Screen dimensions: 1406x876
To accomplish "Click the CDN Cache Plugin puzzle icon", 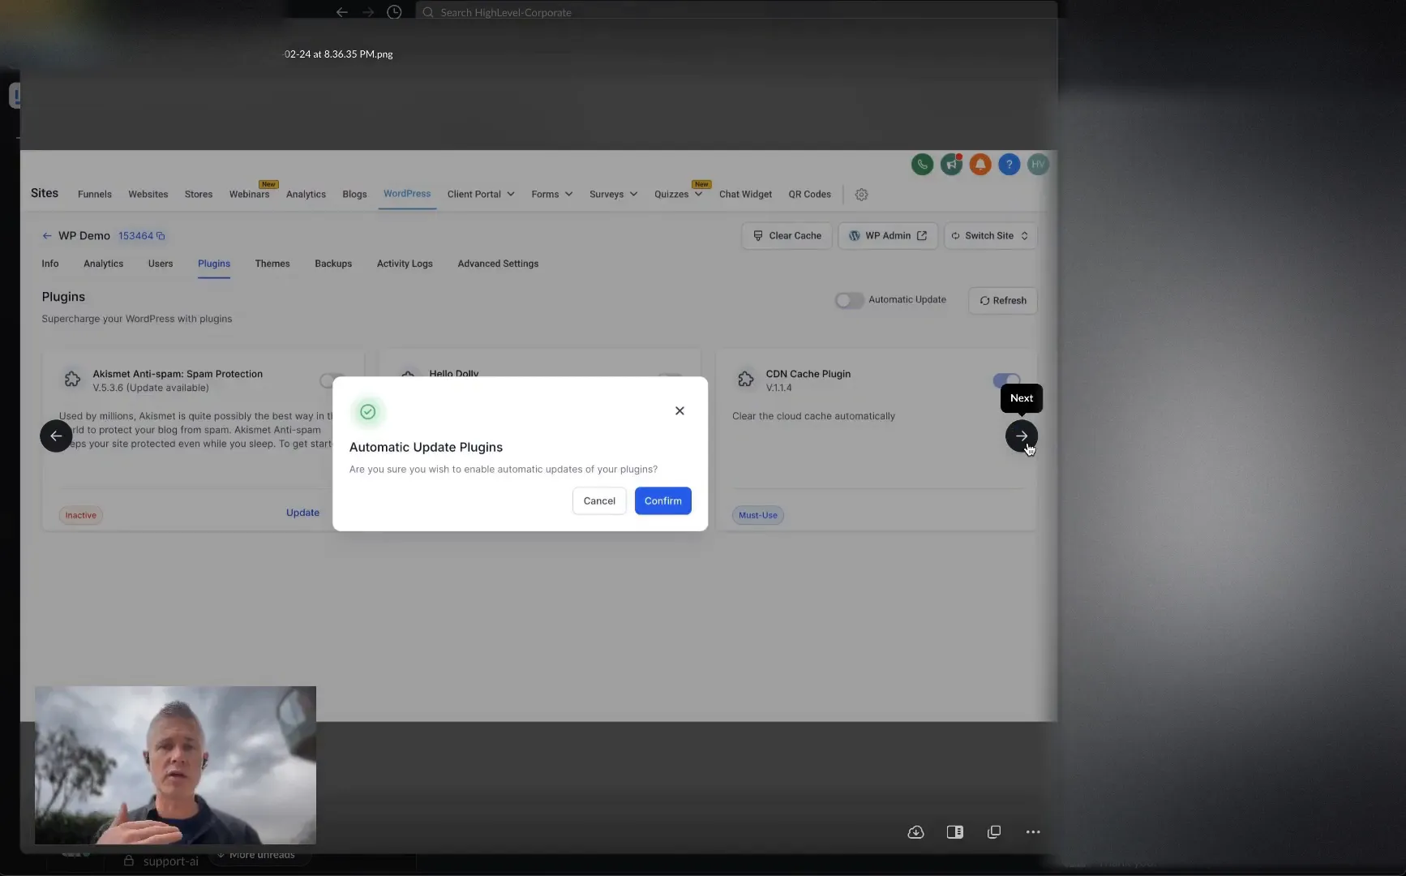I will pyautogui.click(x=746, y=379).
